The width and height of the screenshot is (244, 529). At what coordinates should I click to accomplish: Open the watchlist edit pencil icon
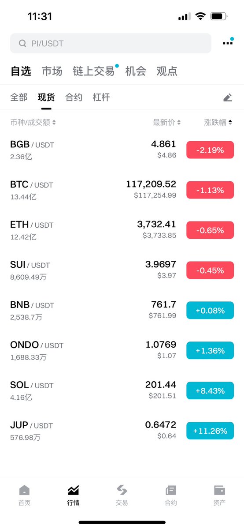click(x=228, y=98)
